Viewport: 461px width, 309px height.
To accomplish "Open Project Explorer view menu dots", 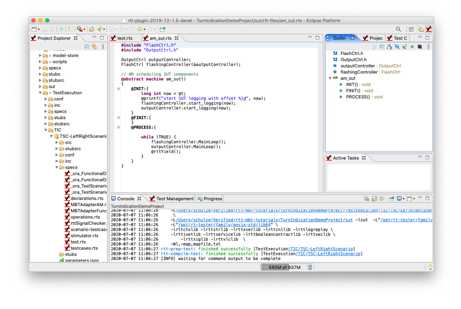I will pyautogui.click(x=103, y=47).
